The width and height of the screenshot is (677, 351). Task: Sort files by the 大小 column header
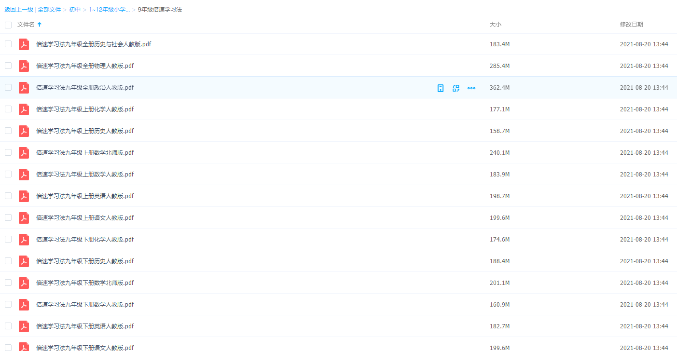click(x=495, y=25)
